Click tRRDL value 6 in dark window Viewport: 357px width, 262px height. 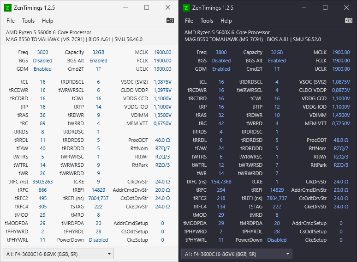tap(221, 140)
